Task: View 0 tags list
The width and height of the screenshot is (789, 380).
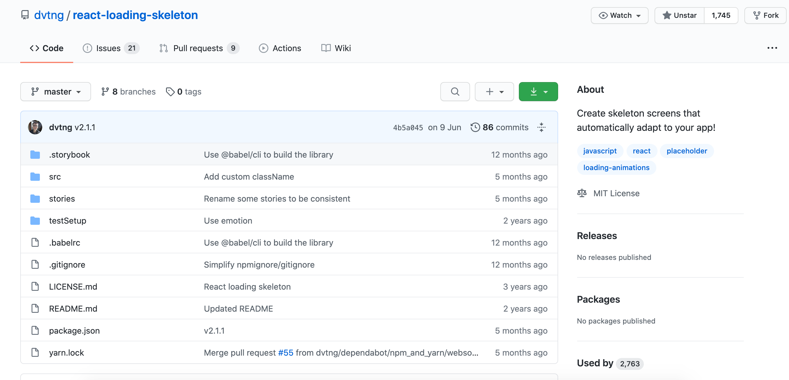Action: pyautogui.click(x=184, y=92)
